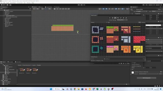Toggle 2D view mode in Scene toolbar

[103, 9]
